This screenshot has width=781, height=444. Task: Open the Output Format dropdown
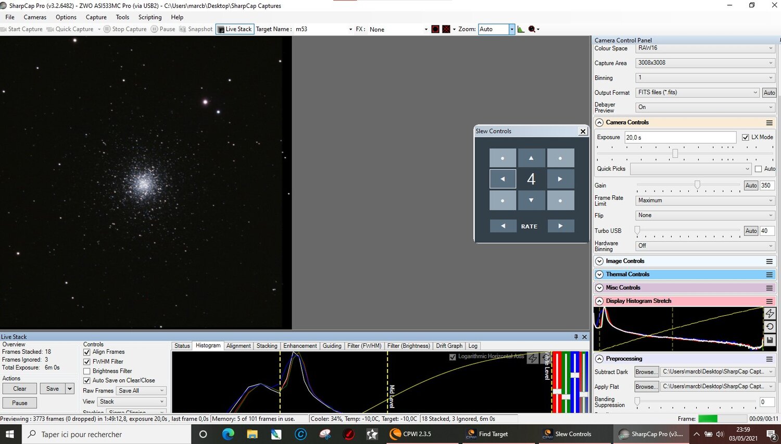(x=697, y=92)
